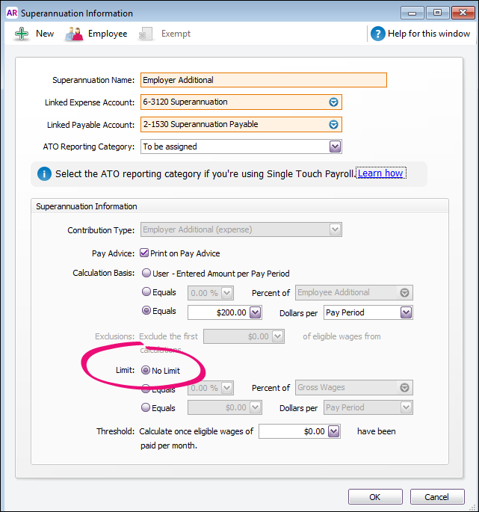Click the blue Help question mark icon

[x=378, y=34]
